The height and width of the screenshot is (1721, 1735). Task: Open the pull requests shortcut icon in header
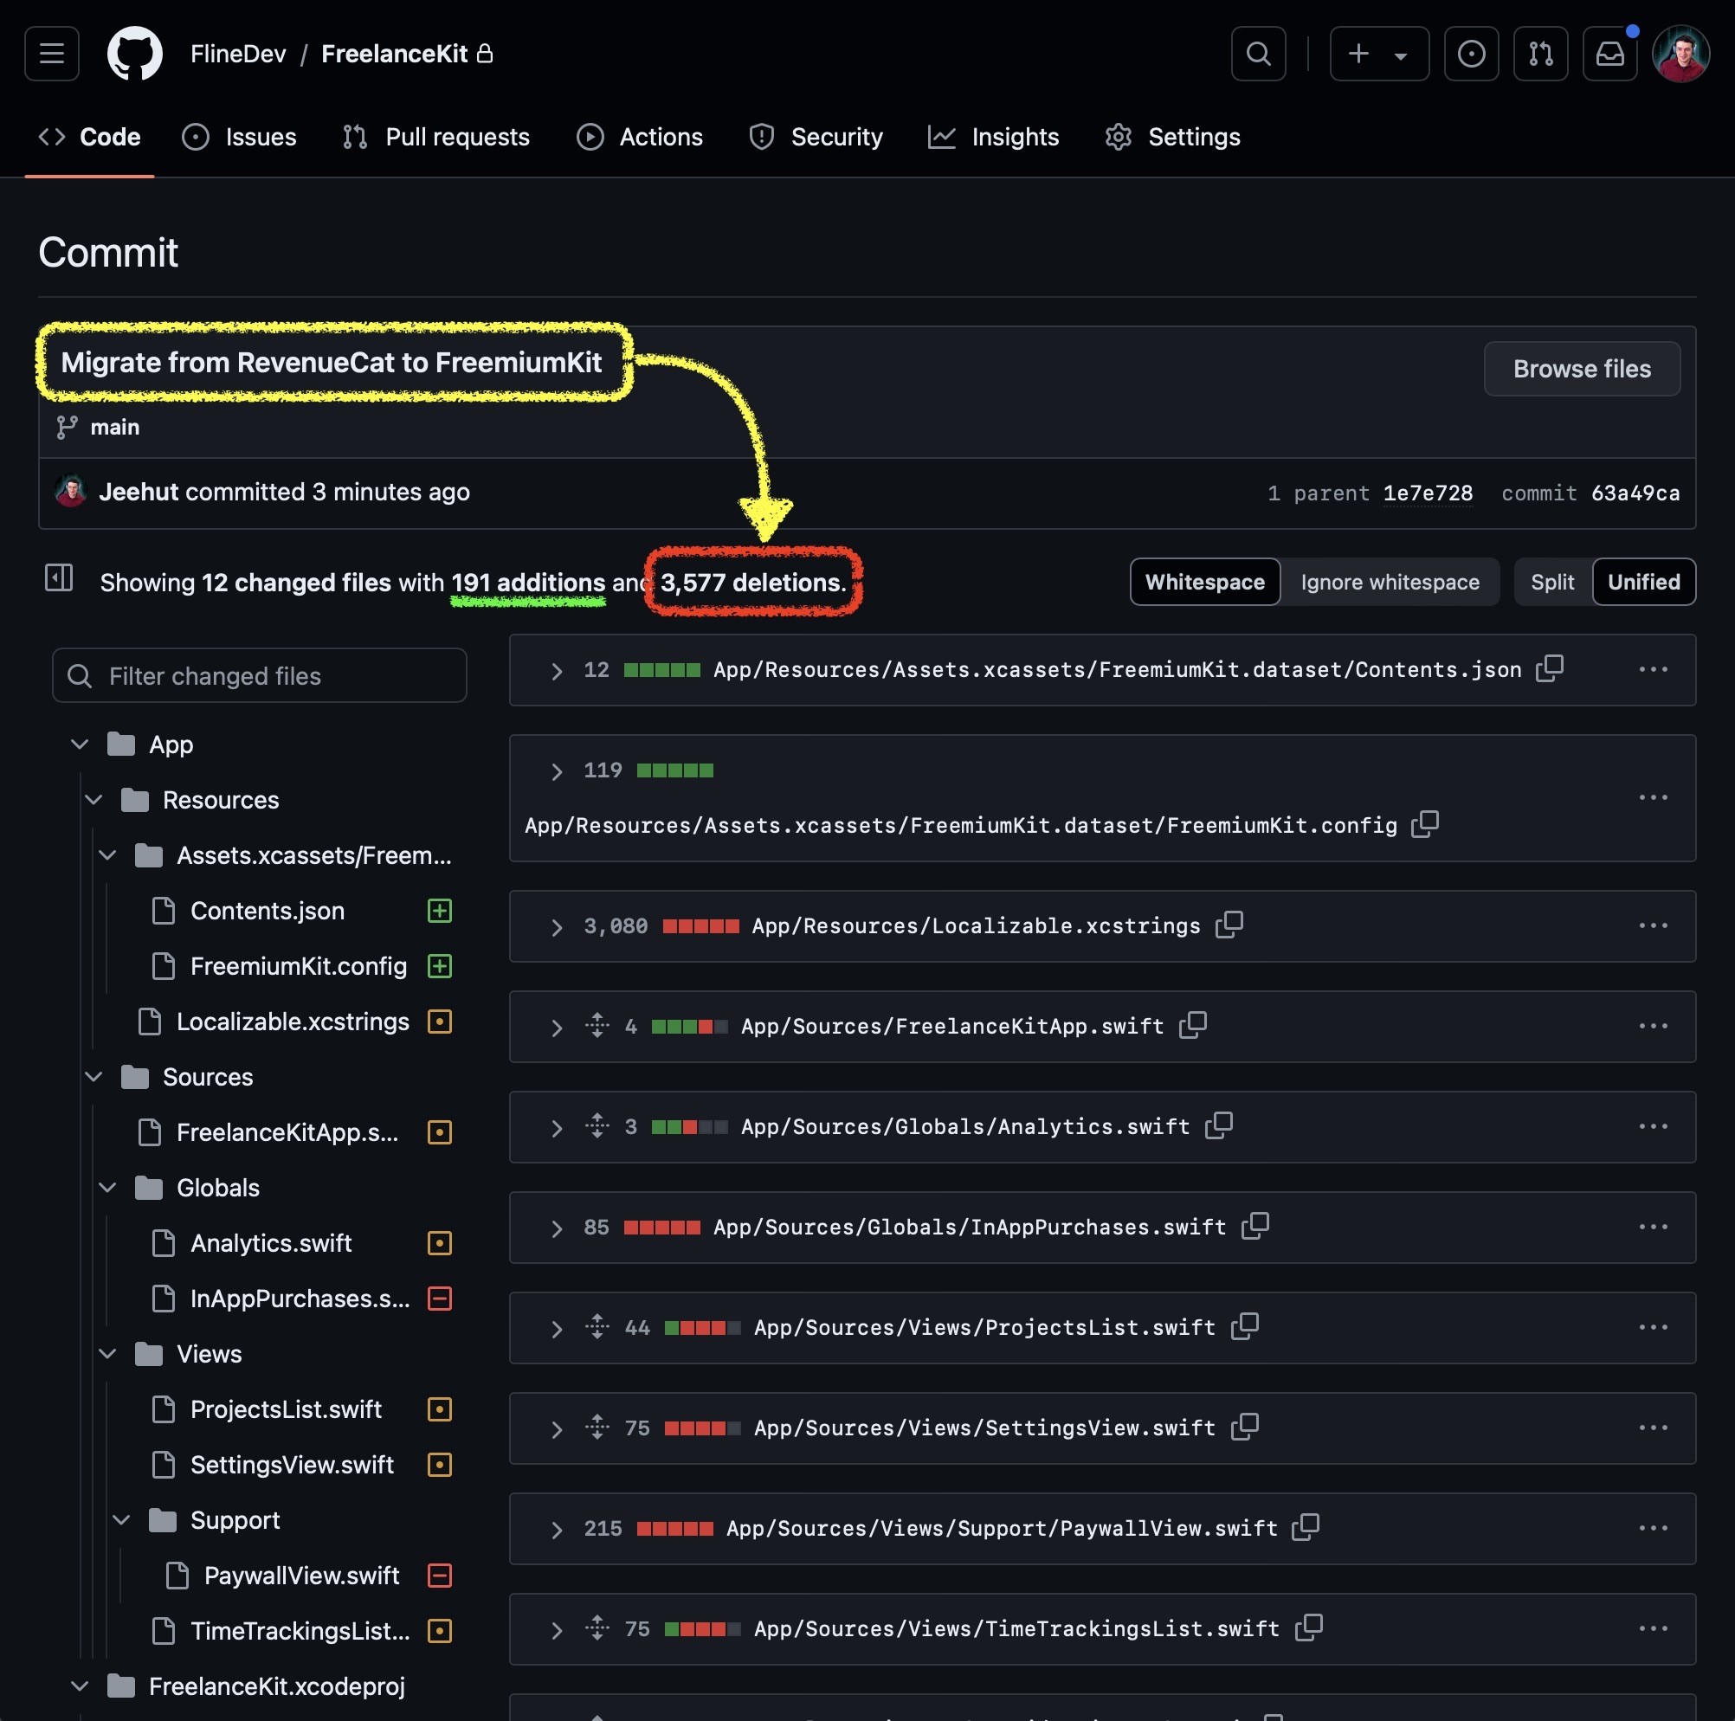pos(1540,54)
